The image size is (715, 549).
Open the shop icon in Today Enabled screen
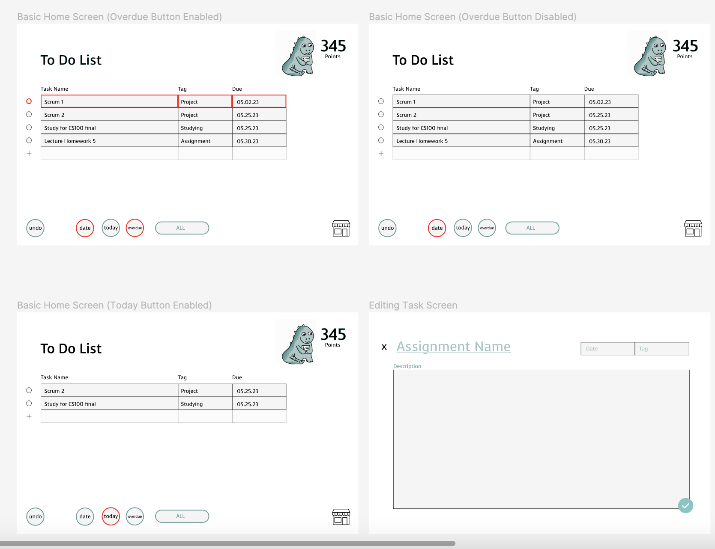(x=341, y=517)
